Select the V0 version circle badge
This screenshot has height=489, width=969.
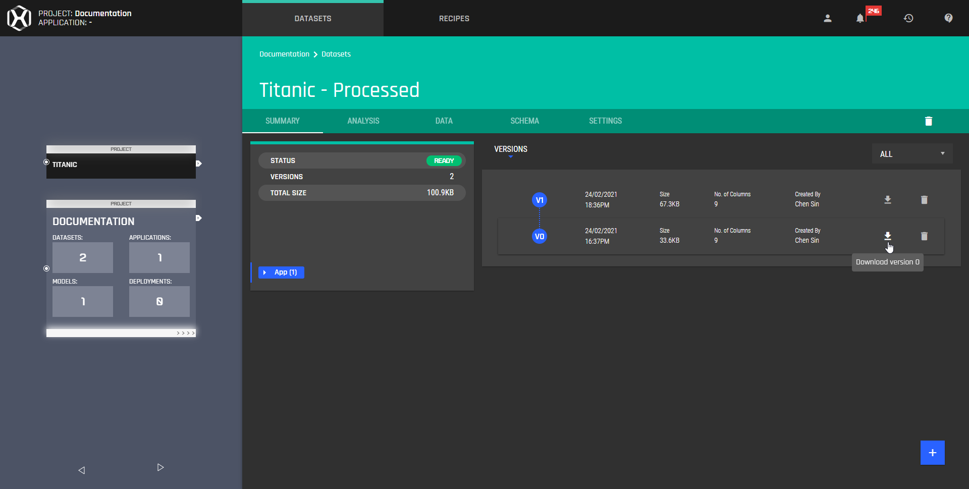click(540, 236)
